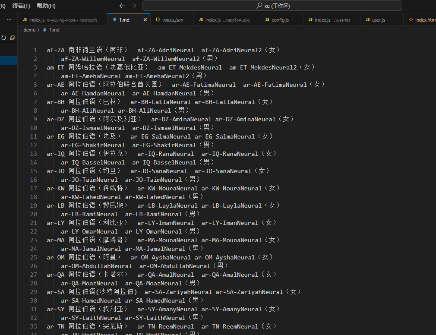Open the command center search box
436x335 pixels.
(272, 6)
